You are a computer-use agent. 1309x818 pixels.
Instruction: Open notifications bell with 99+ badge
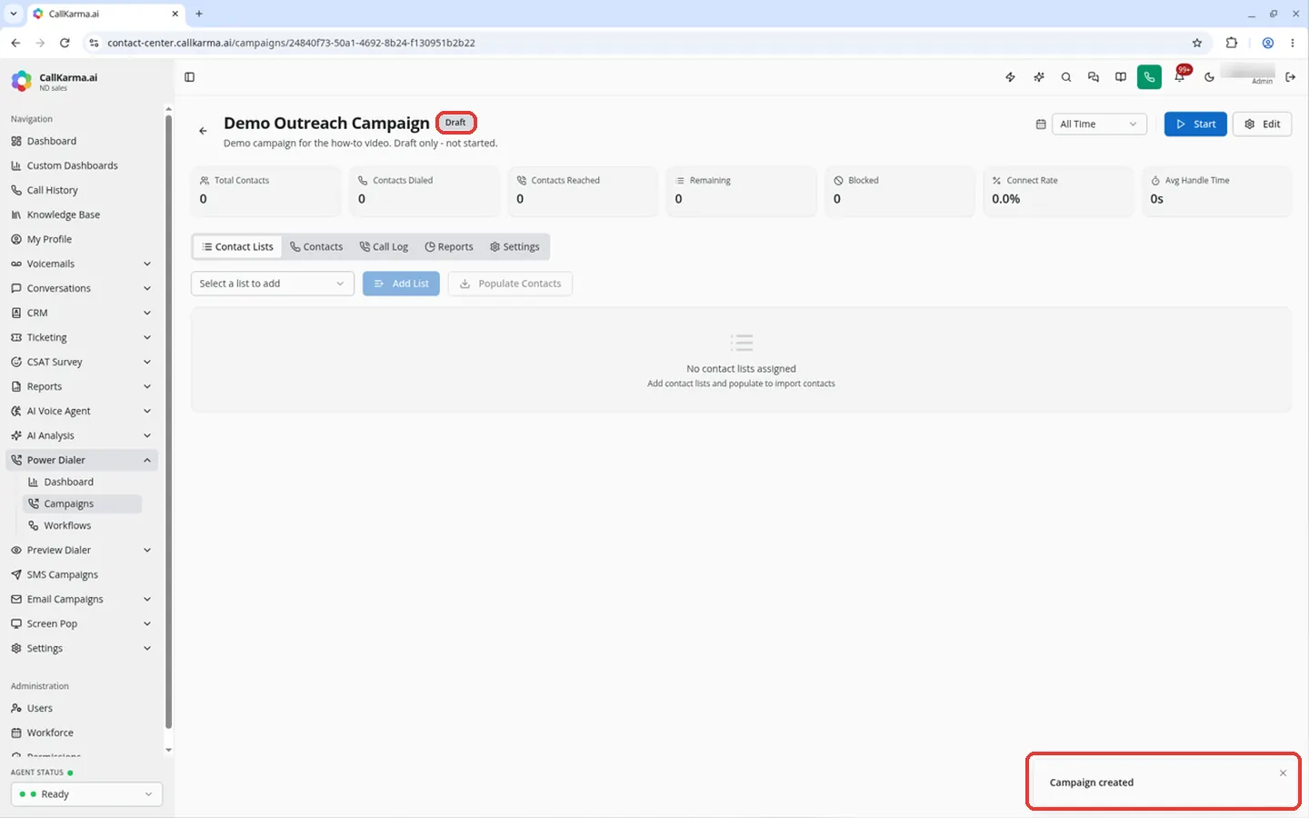click(x=1180, y=76)
